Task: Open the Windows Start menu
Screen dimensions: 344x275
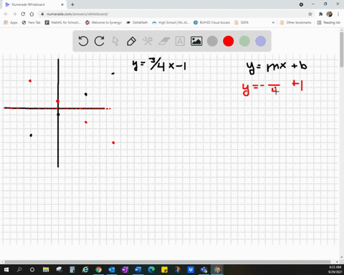Action: click(x=6, y=270)
